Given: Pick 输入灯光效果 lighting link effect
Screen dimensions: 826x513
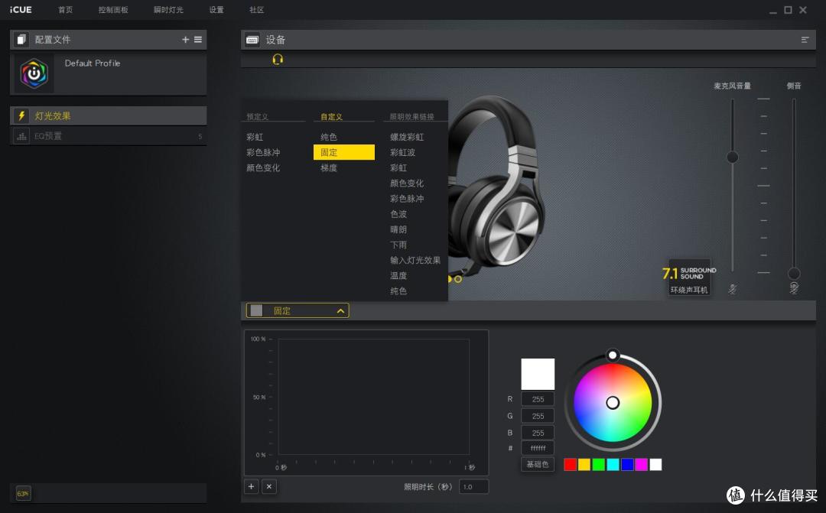Looking at the screenshot, I should click(415, 260).
